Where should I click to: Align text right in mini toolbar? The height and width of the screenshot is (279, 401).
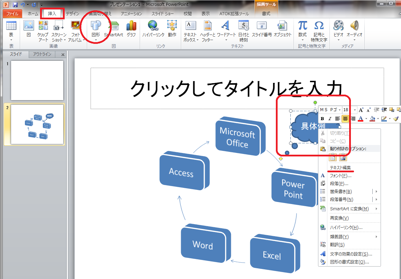click(353, 118)
